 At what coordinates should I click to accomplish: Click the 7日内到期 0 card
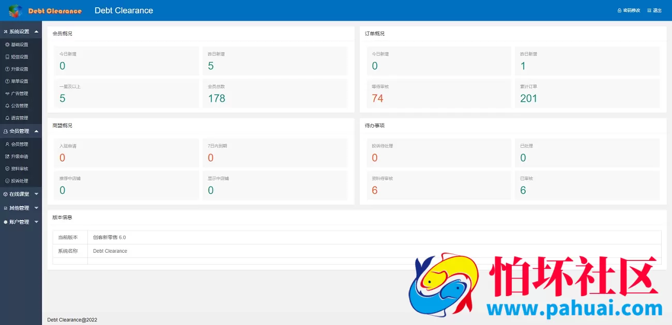(x=274, y=153)
